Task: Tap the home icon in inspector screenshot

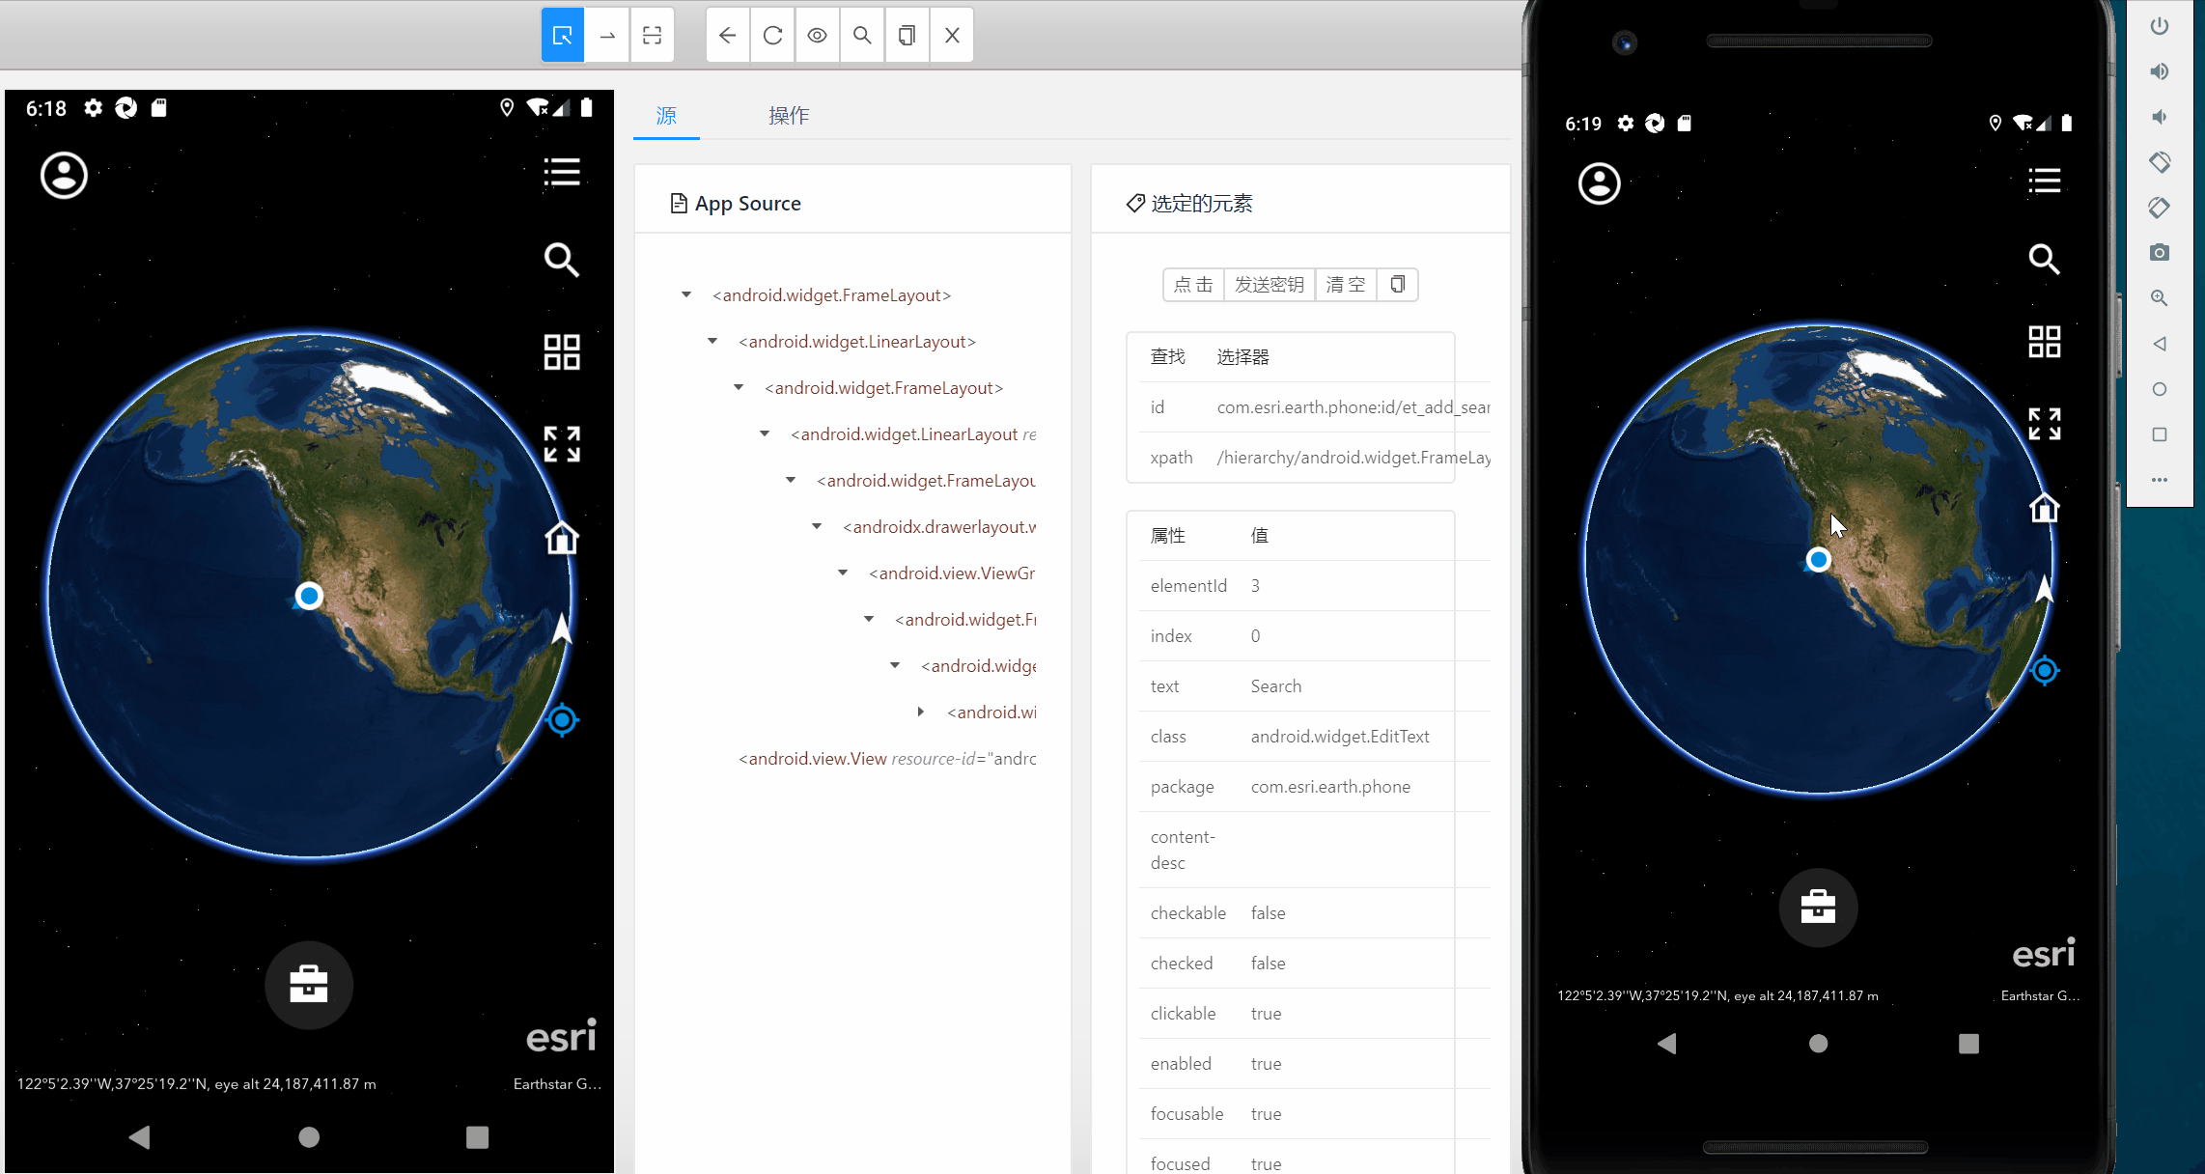Action: tap(562, 538)
